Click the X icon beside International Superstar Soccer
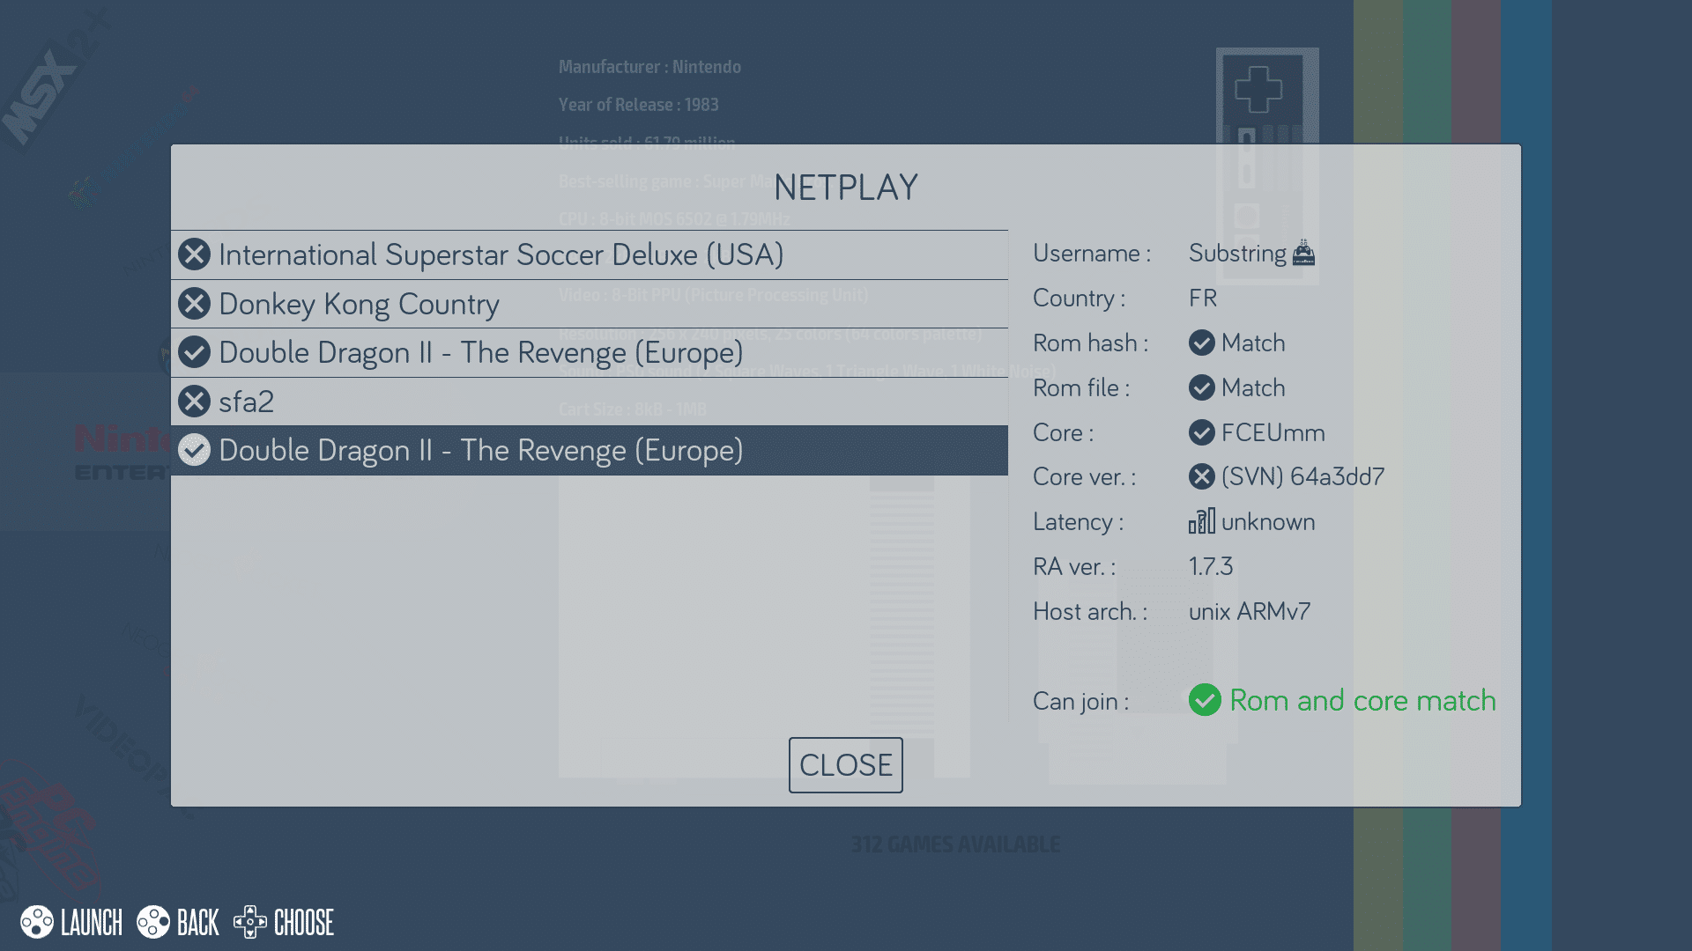This screenshot has height=951, width=1692. click(194, 254)
